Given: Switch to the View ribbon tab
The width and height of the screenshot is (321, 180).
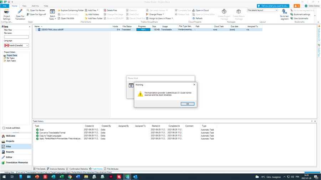Looking at the screenshot, I should click(24, 6).
